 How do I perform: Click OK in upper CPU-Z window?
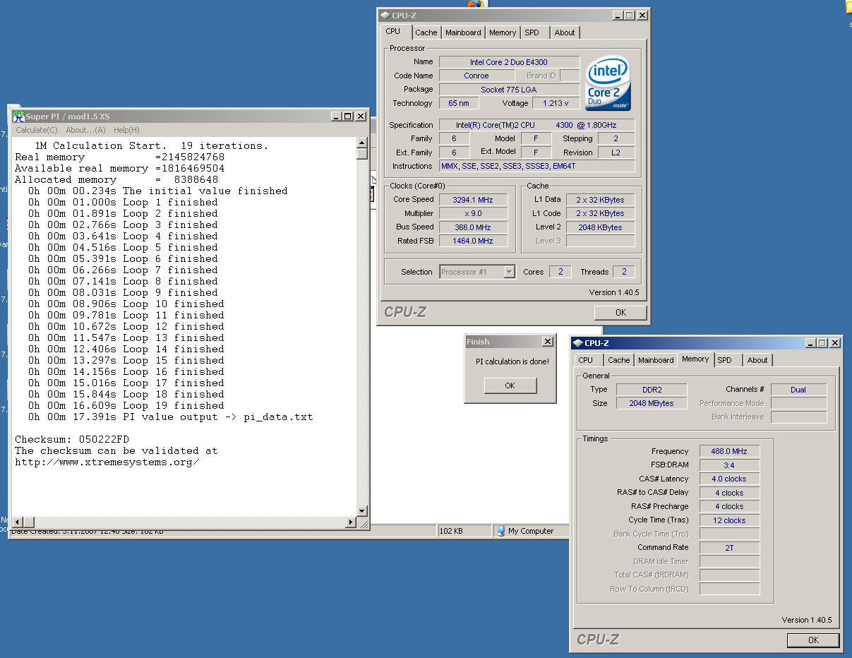coord(620,313)
